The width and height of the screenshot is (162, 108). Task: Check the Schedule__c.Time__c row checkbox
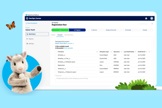[56, 59]
